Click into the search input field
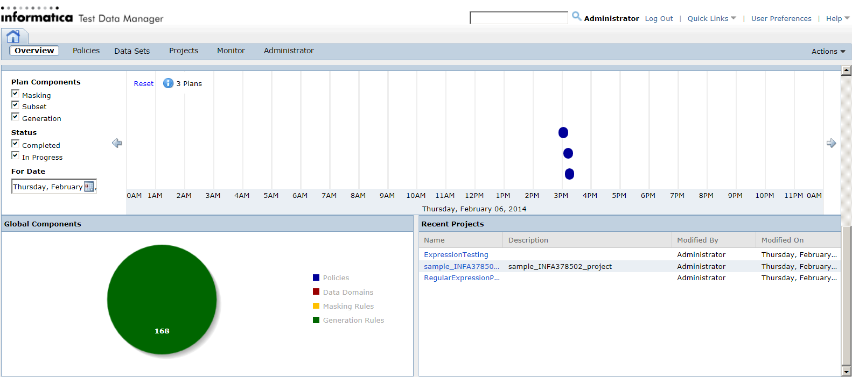The height and width of the screenshot is (377, 852). pos(519,18)
